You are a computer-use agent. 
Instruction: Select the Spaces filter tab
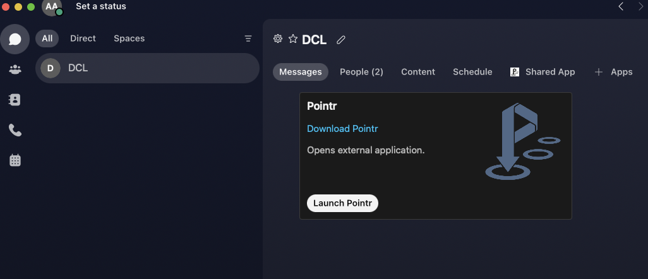coord(129,39)
